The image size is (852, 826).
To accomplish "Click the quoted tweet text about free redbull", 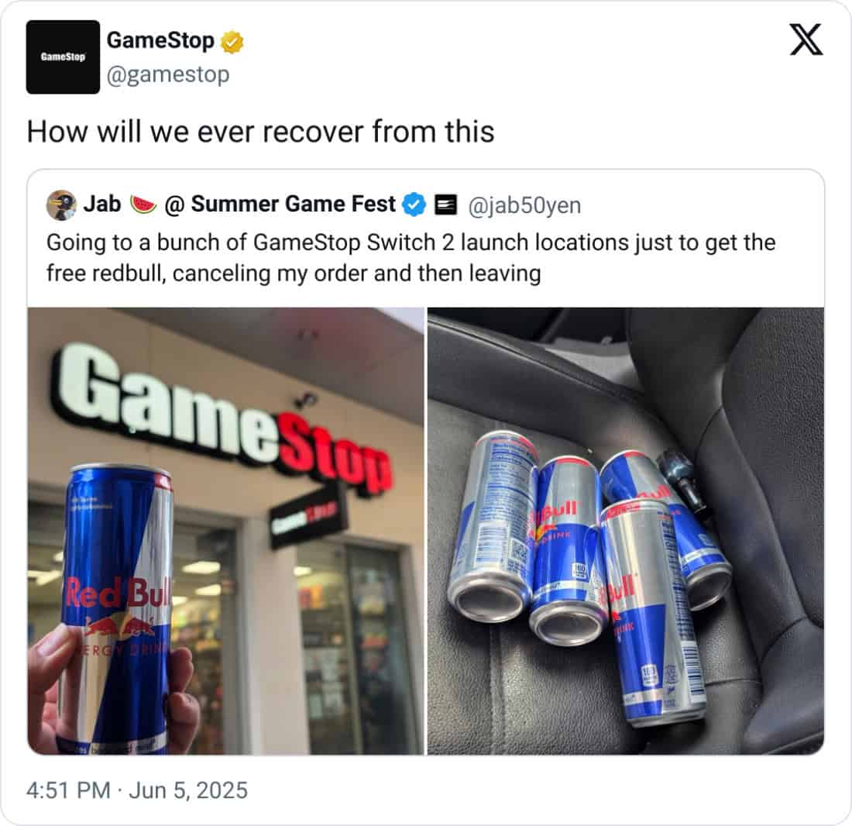I will 411,257.
